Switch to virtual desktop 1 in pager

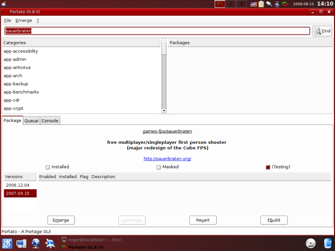tap(220, 4)
